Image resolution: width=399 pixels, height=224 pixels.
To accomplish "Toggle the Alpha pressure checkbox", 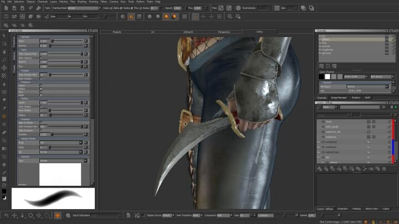I will click(40, 96).
